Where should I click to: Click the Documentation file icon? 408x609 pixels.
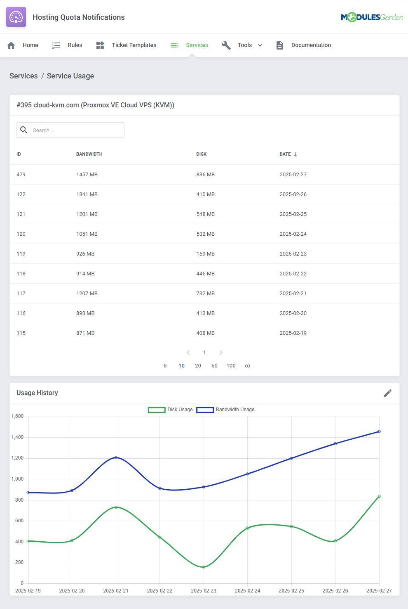[280, 45]
